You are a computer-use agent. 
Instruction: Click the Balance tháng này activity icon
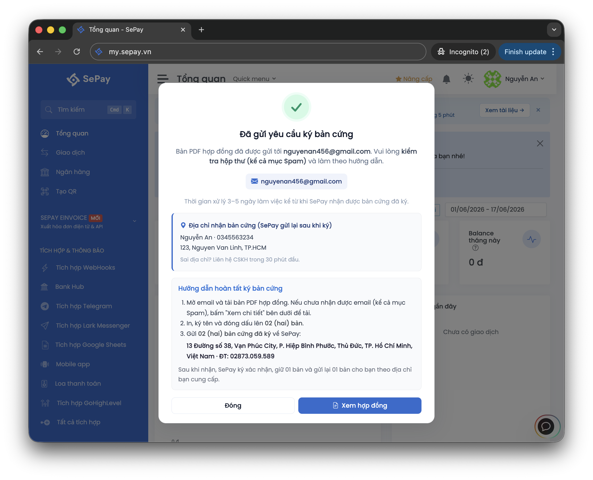coord(531,239)
